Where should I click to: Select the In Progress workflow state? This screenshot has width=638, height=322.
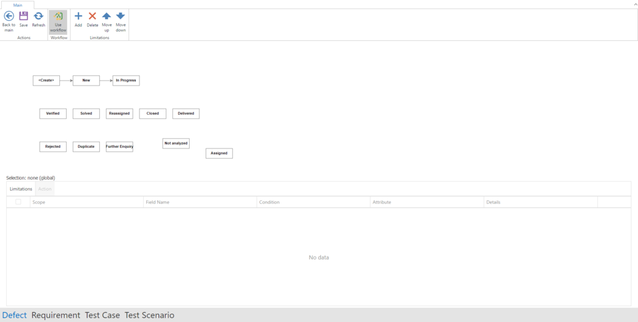(x=126, y=80)
